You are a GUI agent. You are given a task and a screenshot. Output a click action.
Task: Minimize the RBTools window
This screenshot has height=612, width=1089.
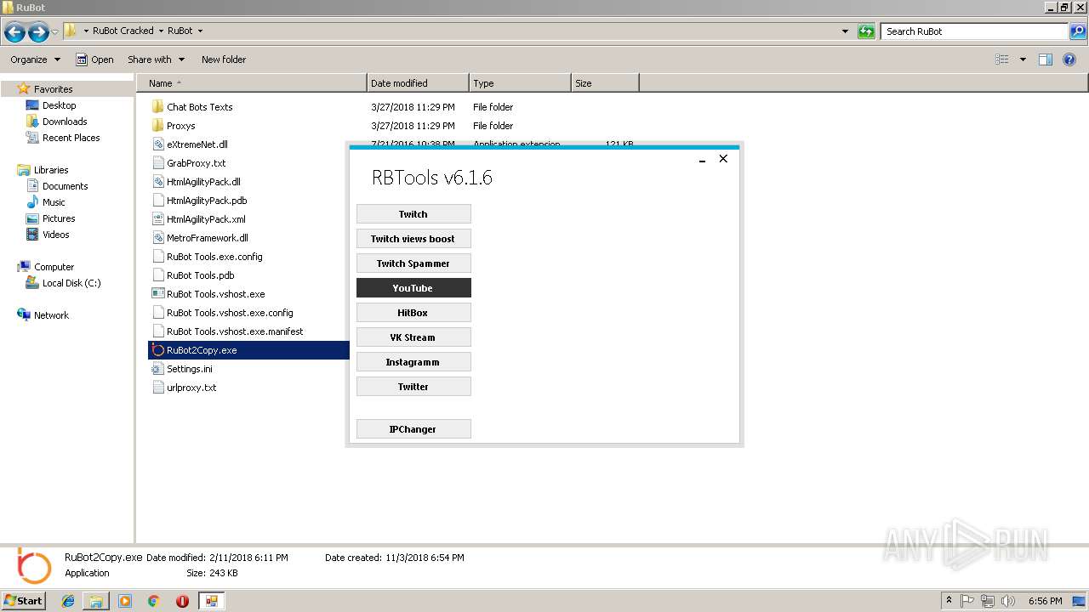(703, 159)
